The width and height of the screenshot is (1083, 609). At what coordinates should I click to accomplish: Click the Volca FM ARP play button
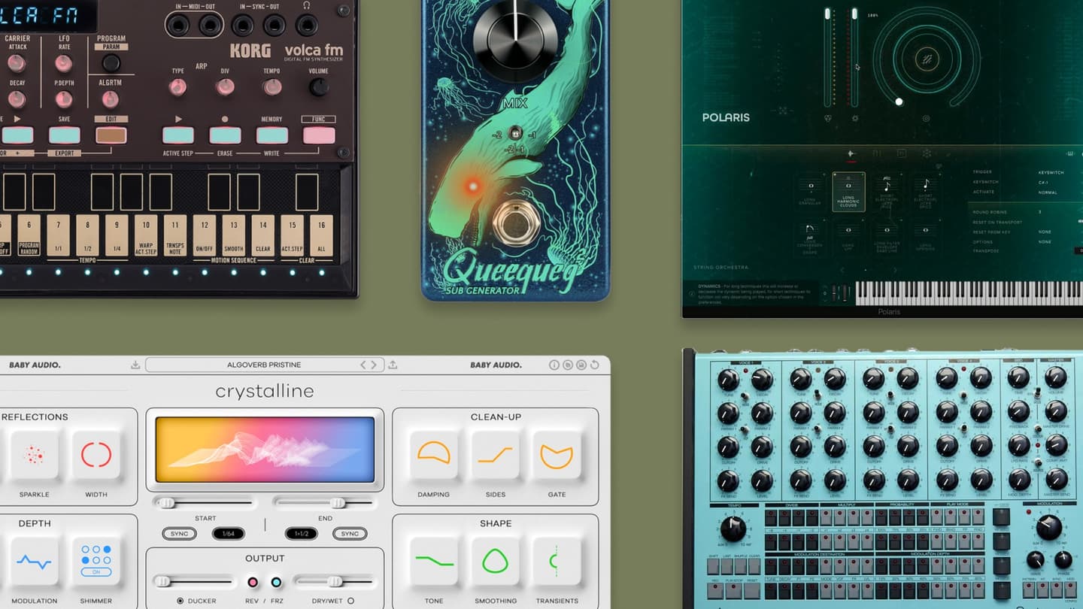click(178, 135)
